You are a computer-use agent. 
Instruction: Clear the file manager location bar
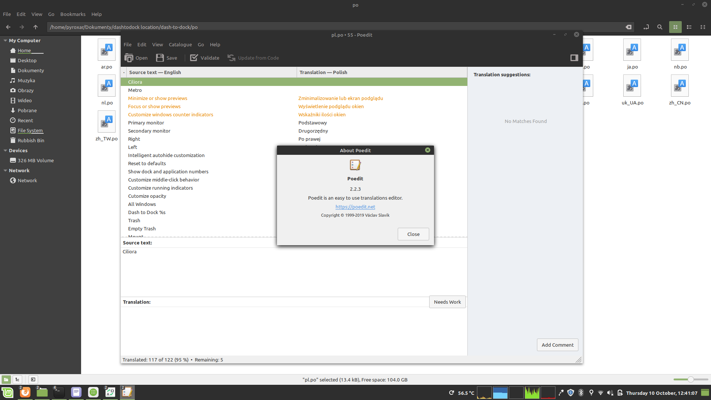[628, 27]
